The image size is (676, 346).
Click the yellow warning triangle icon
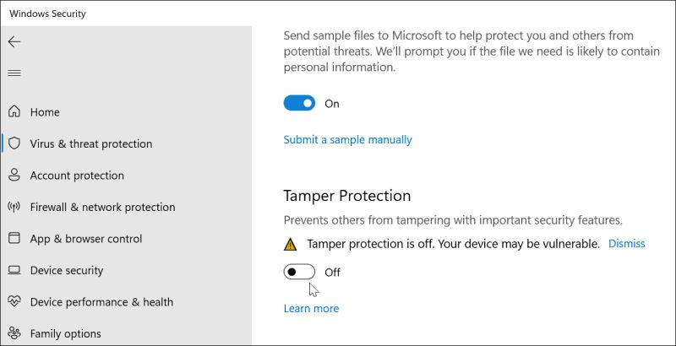pos(291,244)
